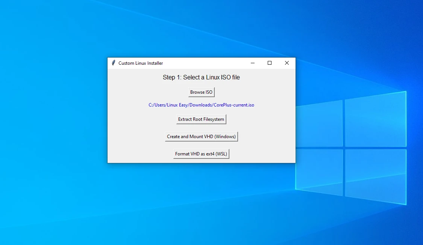Activate the Browse ISO control
The width and height of the screenshot is (423, 245).
point(201,92)
